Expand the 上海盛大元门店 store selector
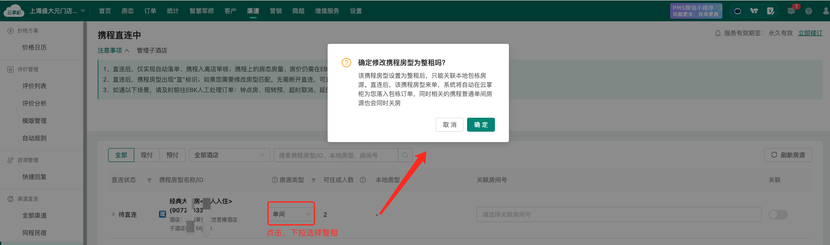830x245 pixels. point(57,11)
